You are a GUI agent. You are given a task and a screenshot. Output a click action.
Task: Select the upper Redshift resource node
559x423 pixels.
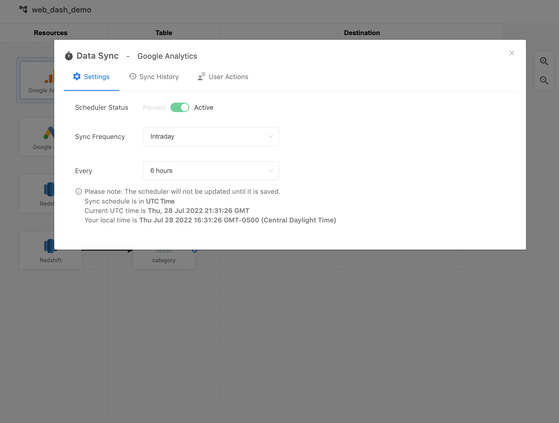point(37,194)
